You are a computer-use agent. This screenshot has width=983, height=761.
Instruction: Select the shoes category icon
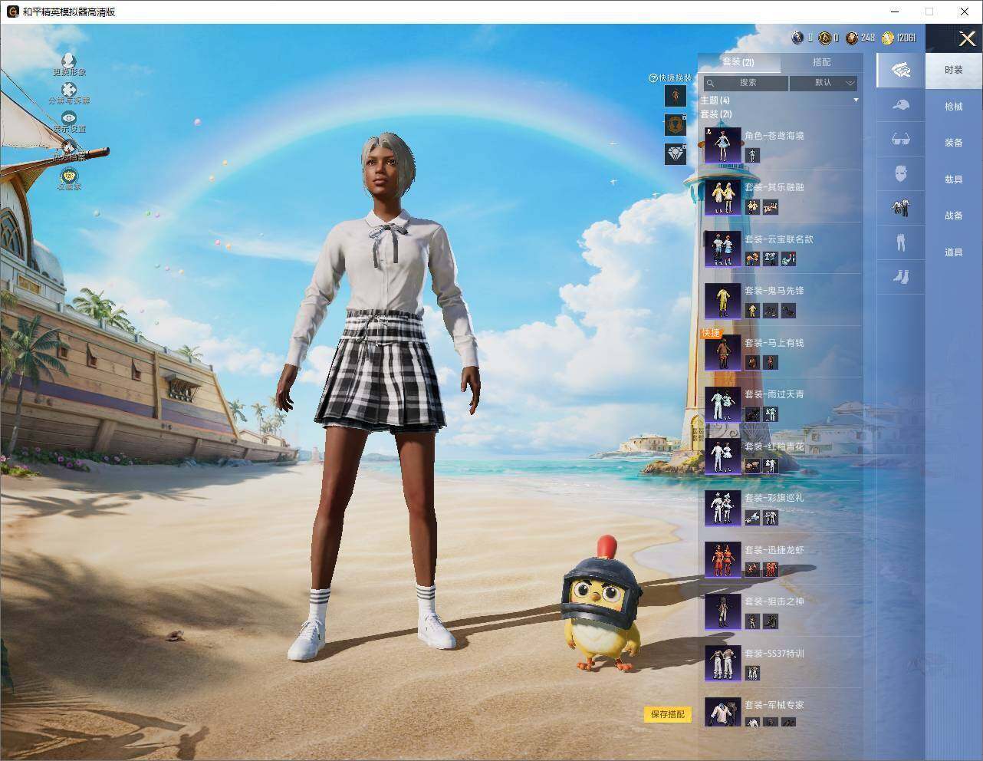901,275
